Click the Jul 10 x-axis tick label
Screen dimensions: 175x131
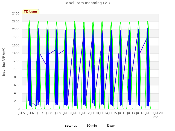pos(68,113)
